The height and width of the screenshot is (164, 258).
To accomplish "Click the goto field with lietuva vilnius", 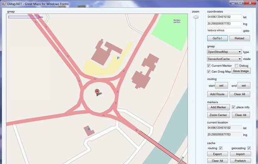I will tap(224, 30).
